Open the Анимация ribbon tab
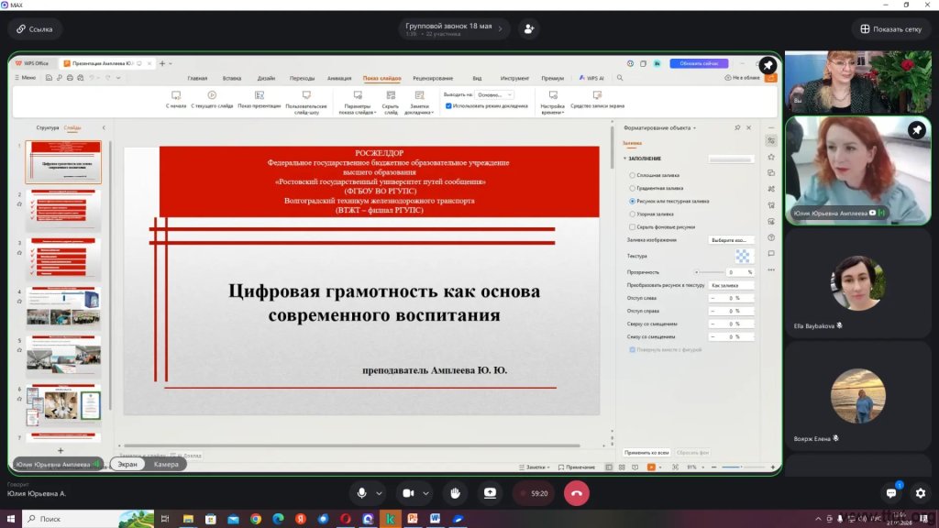939x528 pixels. 339,78
